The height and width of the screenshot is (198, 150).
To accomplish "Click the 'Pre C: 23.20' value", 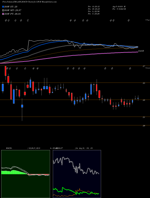I will tap(94, 13).
